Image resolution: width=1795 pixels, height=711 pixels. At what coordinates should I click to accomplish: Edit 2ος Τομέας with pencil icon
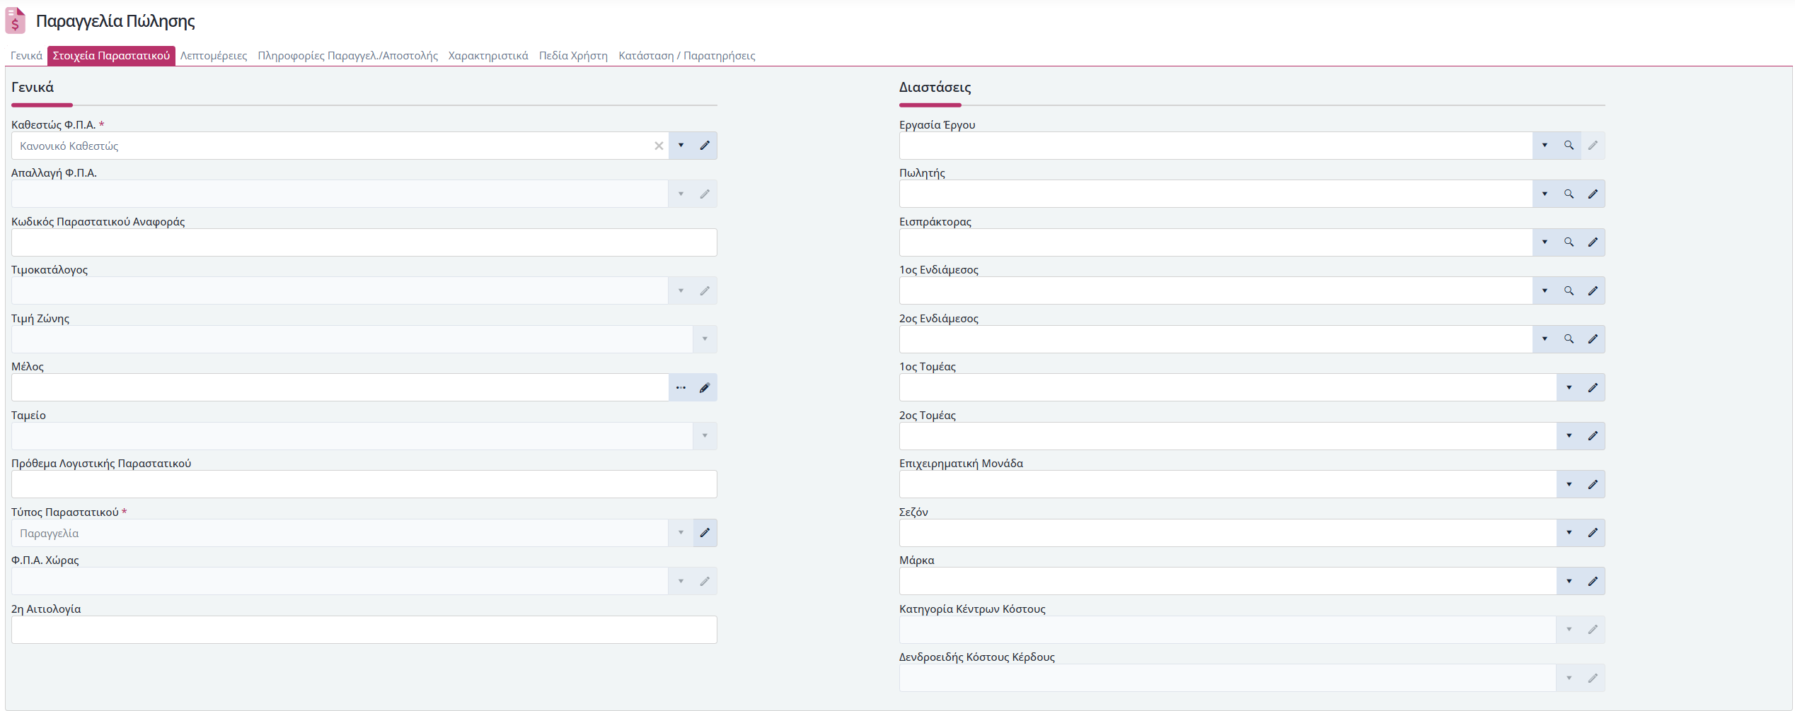tap(1593, 436)
